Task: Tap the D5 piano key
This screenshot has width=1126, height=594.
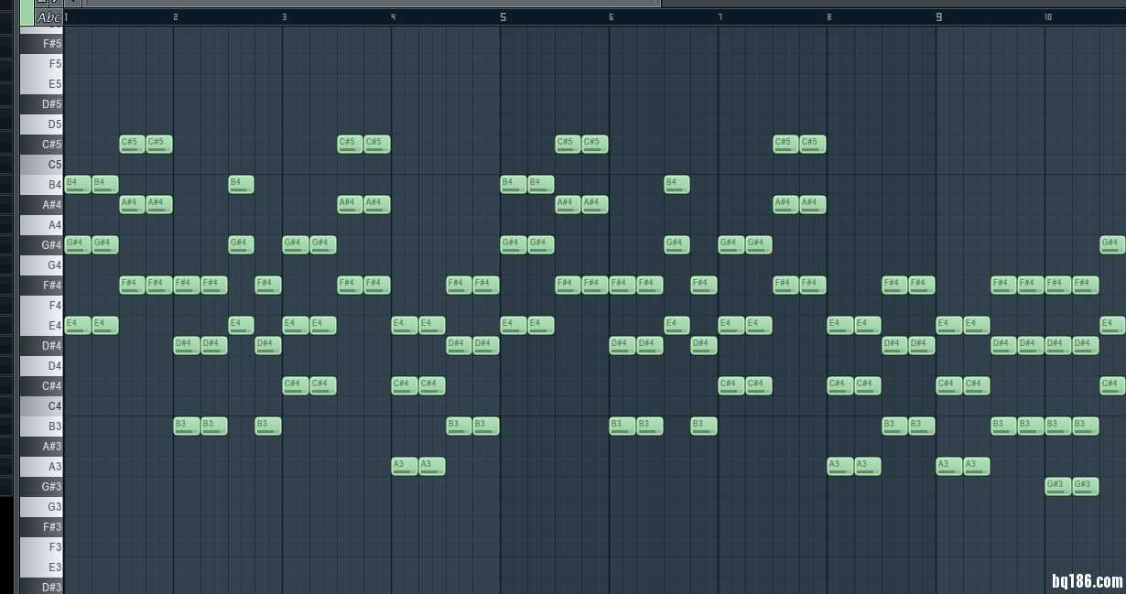Action: [41, 124]
